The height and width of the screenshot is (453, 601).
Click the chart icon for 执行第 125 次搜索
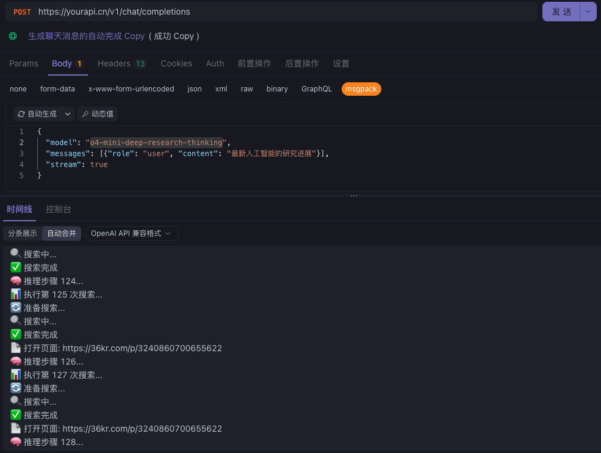click(16, 294)
